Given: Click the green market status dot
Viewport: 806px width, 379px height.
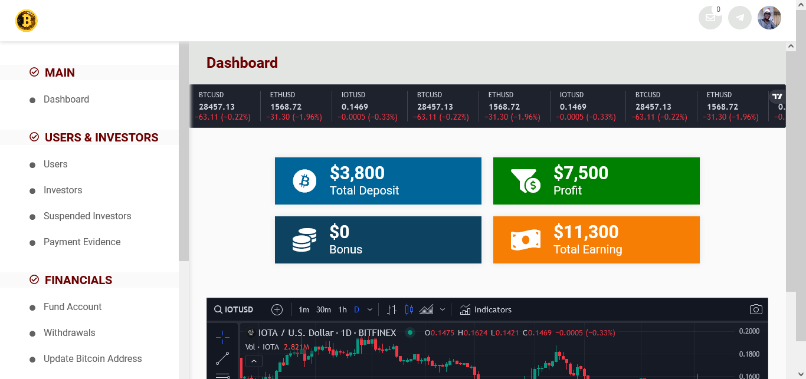Looking at the screenshot, I should (410, 332).
